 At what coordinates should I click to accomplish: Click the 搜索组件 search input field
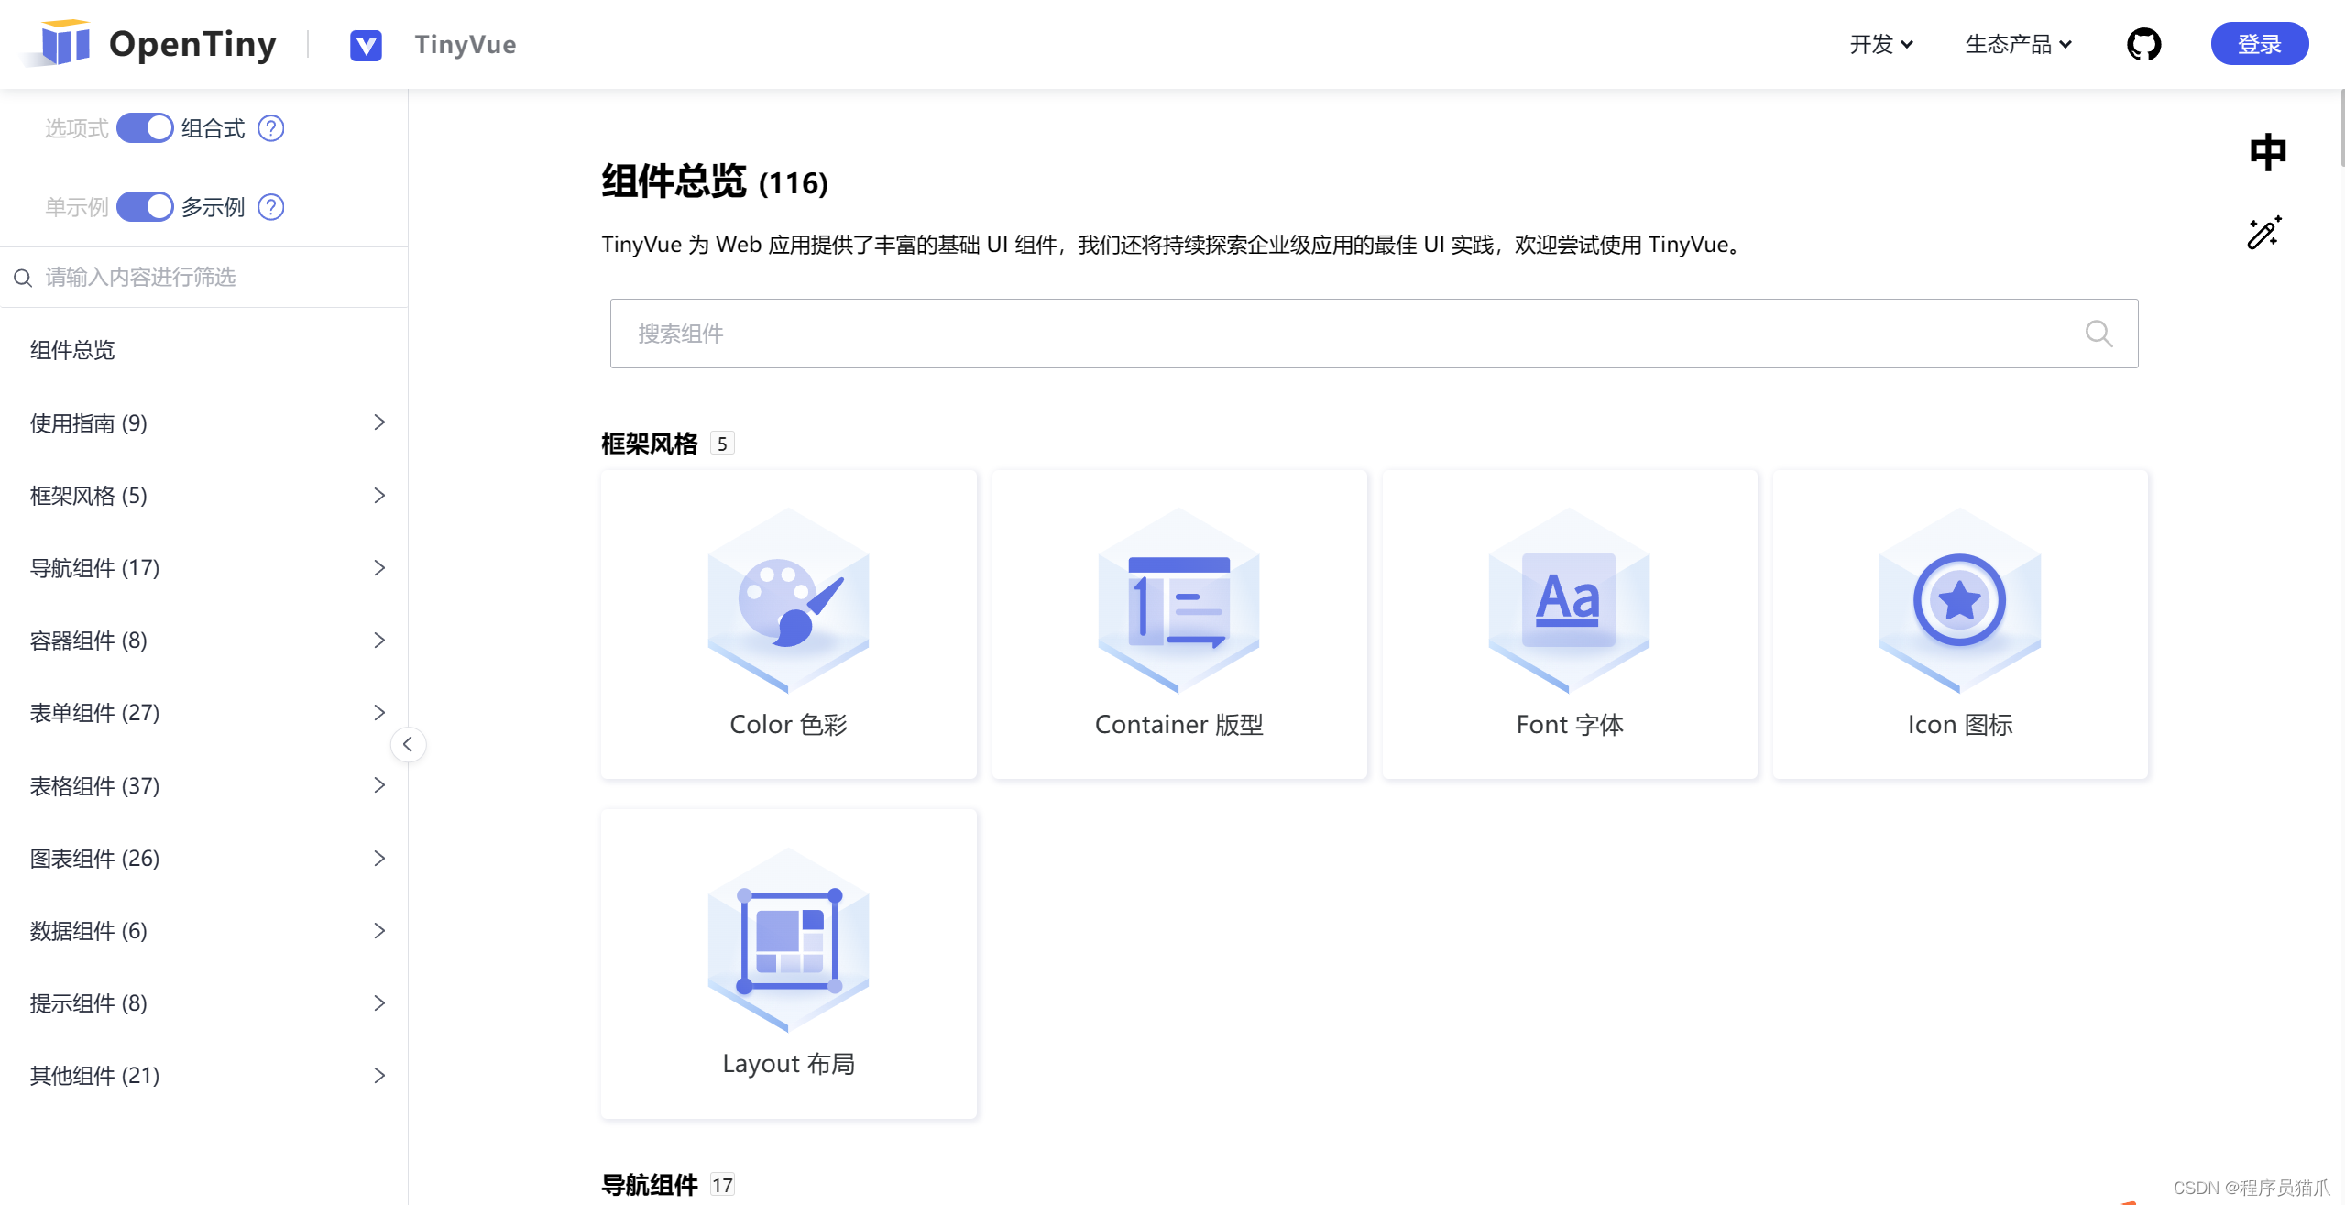[1283, 333]
